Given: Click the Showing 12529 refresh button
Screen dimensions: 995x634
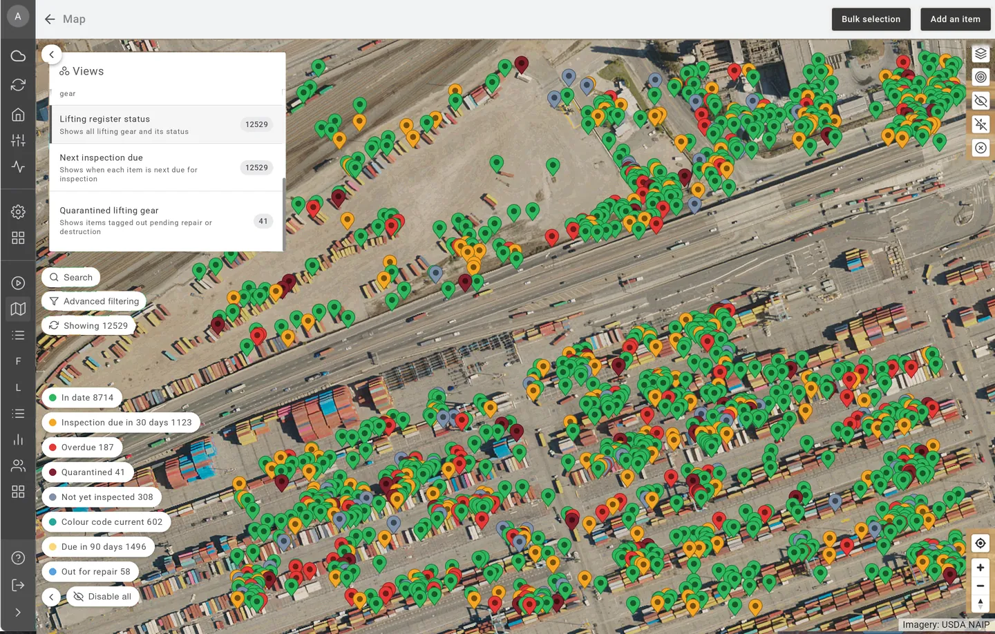Looking at the screenshot, I should point(88,326).
